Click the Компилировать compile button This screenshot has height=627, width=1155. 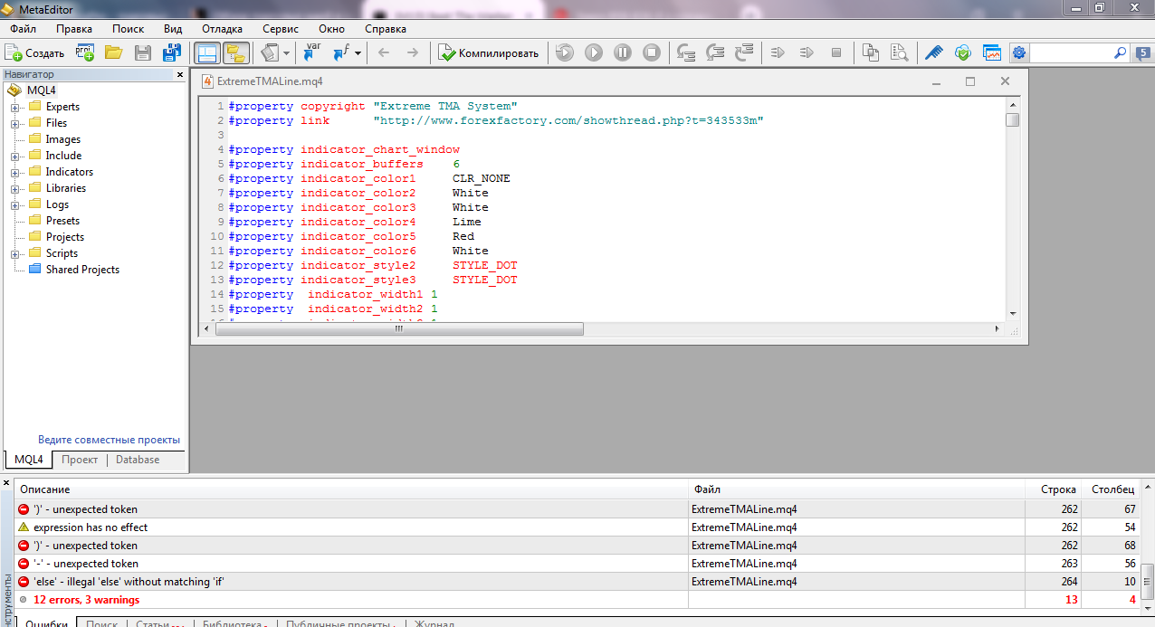tap(489, 52)
